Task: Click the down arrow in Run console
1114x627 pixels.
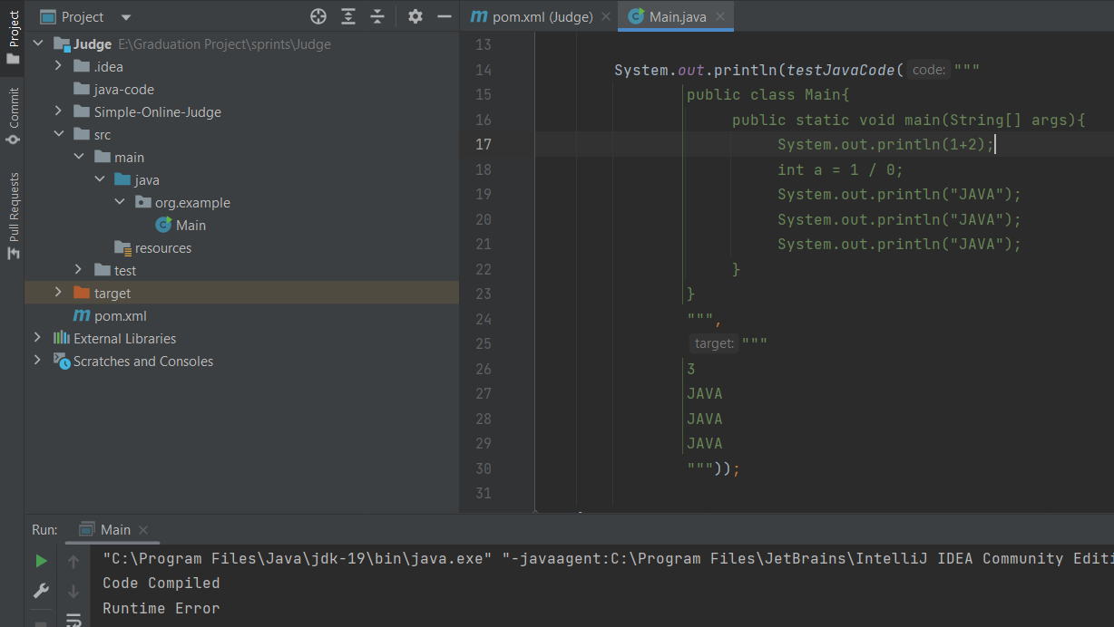Action: point(74,591)
